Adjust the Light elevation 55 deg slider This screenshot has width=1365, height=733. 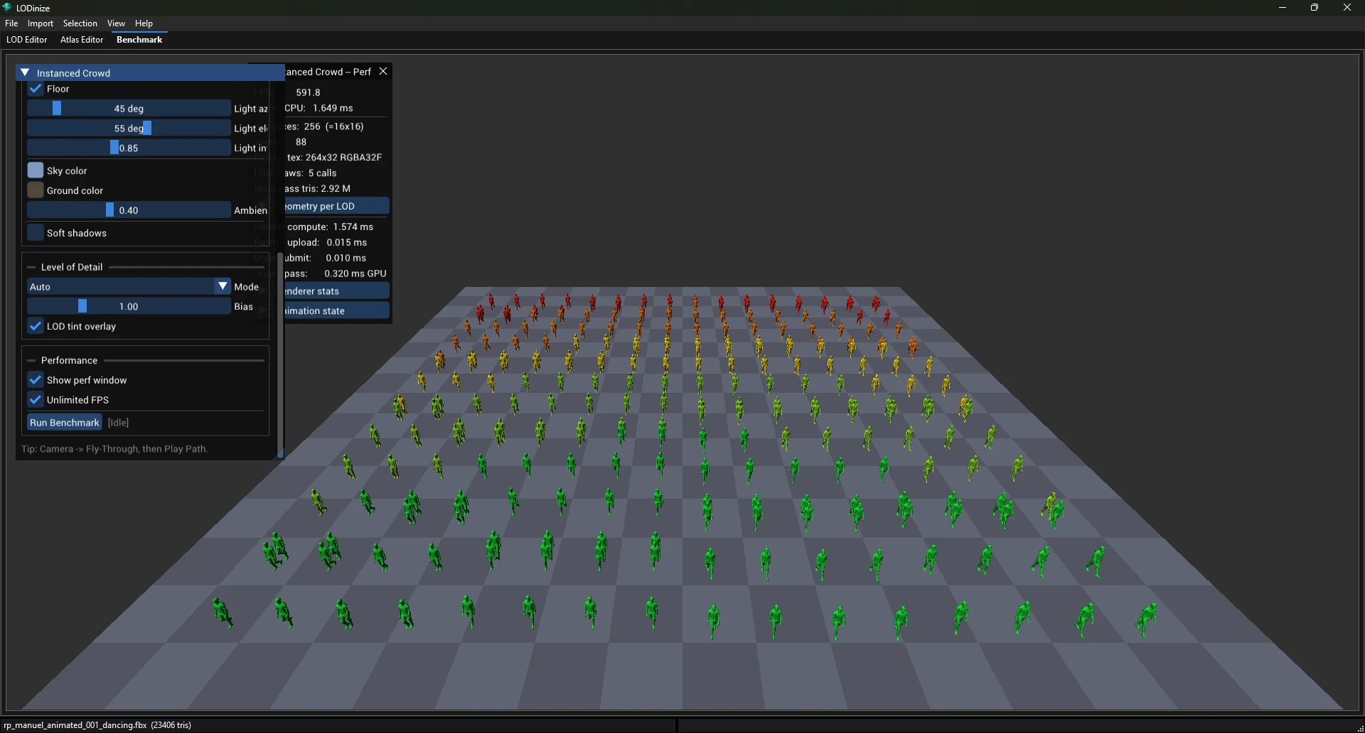pyautogui.click(x=129, y=129)
